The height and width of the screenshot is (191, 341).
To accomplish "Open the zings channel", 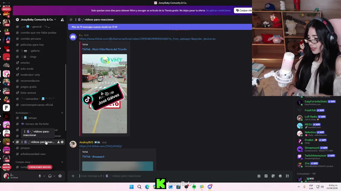I will pyautogui.click(x=39, y=57).
